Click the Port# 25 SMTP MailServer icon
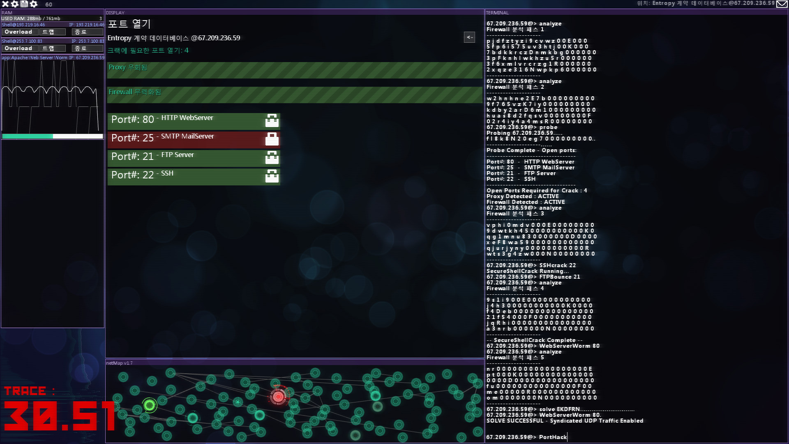 272,138
